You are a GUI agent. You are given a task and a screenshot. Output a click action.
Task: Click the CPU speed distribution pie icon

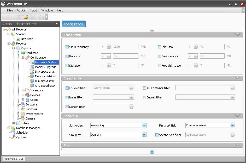click(32, 86)
